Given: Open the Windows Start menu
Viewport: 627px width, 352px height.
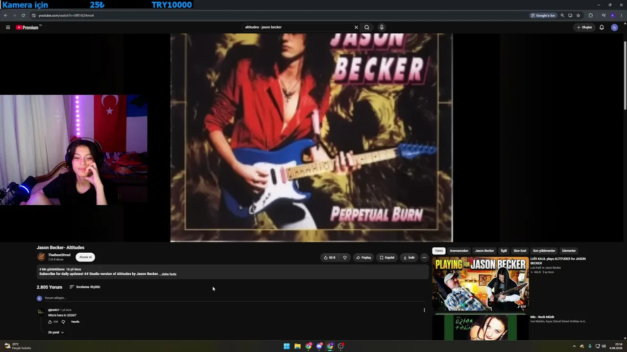Looking at the screenshot, I should pos(287,346).
